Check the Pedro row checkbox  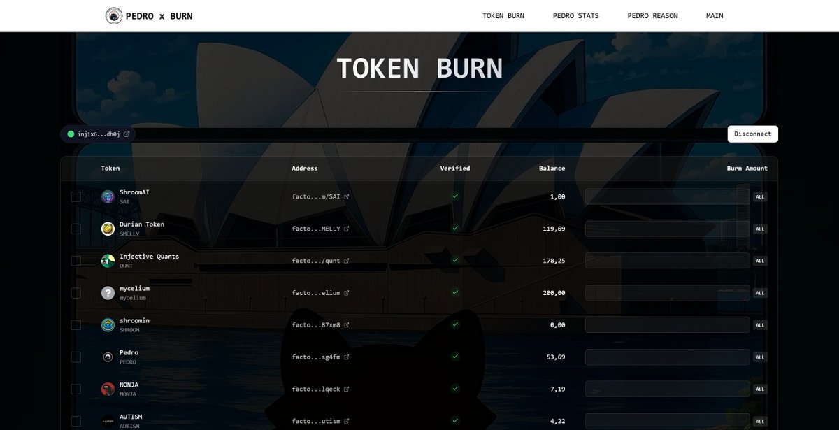click(x=76, y=357)
